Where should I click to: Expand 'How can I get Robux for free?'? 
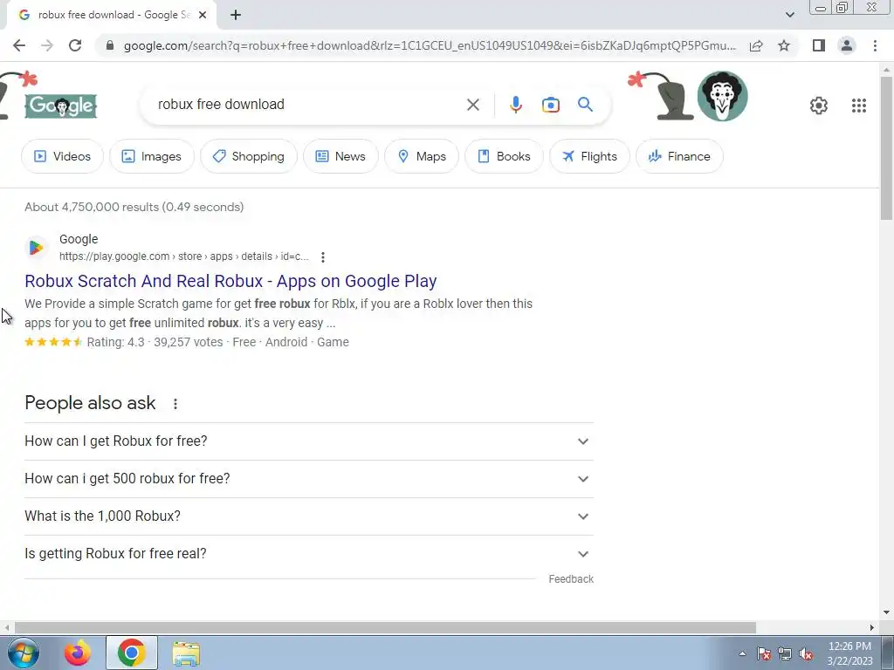point(309,441)
